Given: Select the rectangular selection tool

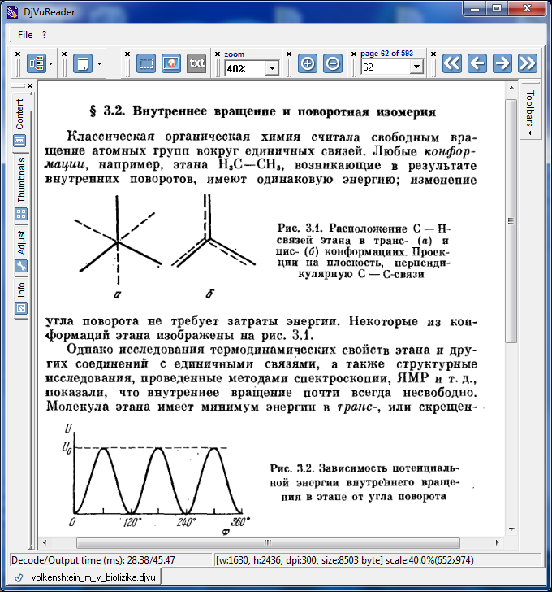Looking at the screenshot, I should pos(146,63).
